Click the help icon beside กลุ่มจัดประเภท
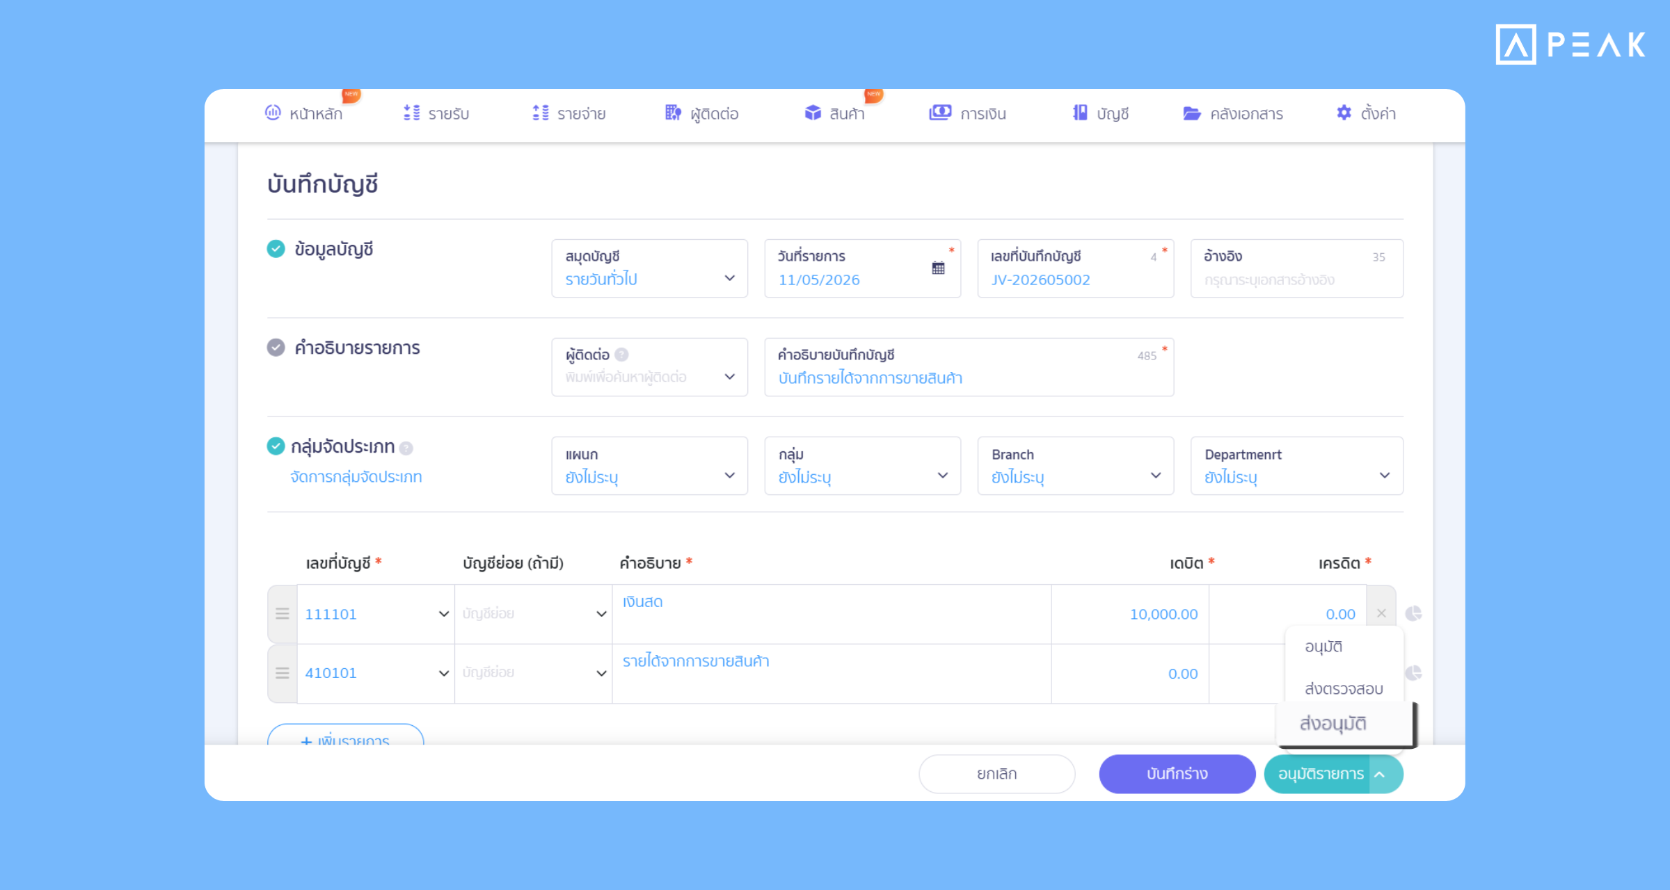1670x890 pixels. [x=406, y=448]
